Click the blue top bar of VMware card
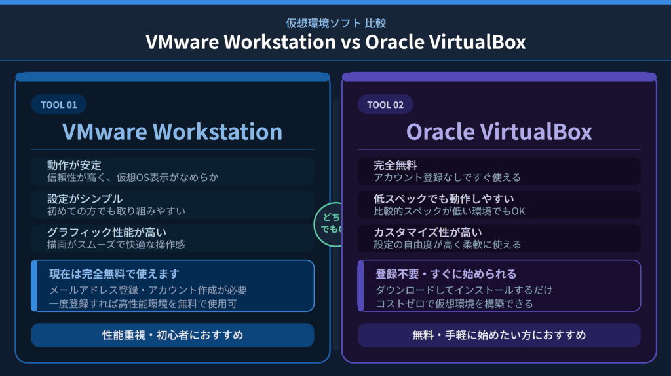Screen dimensions: 671x376 coord(172,77)
